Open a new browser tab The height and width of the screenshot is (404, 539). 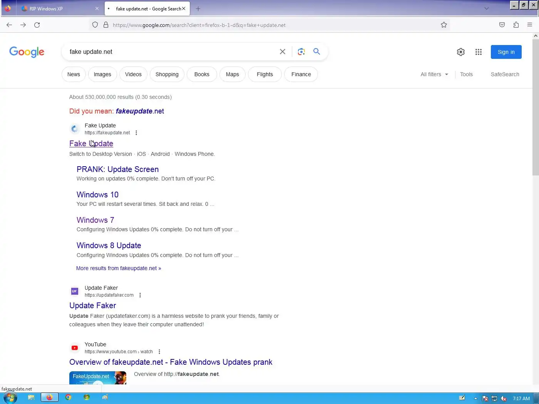[198, 9]
